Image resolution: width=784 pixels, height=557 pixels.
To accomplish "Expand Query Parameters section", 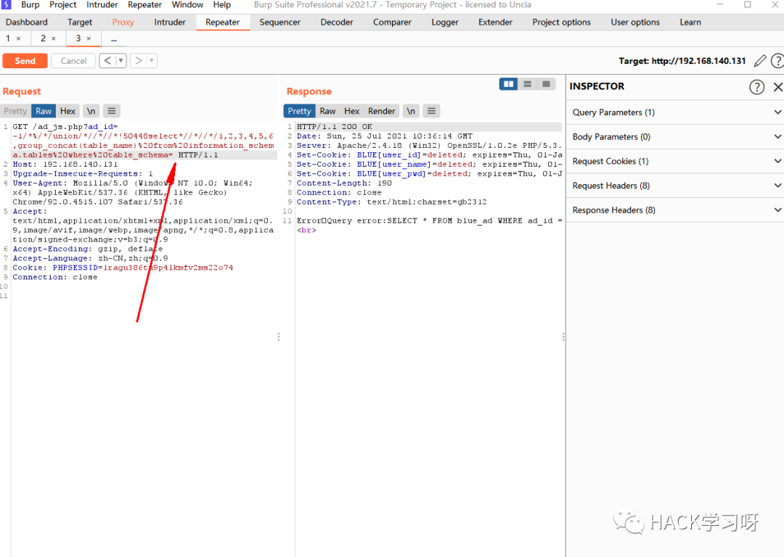I will pyautogui.click(x=675, y=112).
